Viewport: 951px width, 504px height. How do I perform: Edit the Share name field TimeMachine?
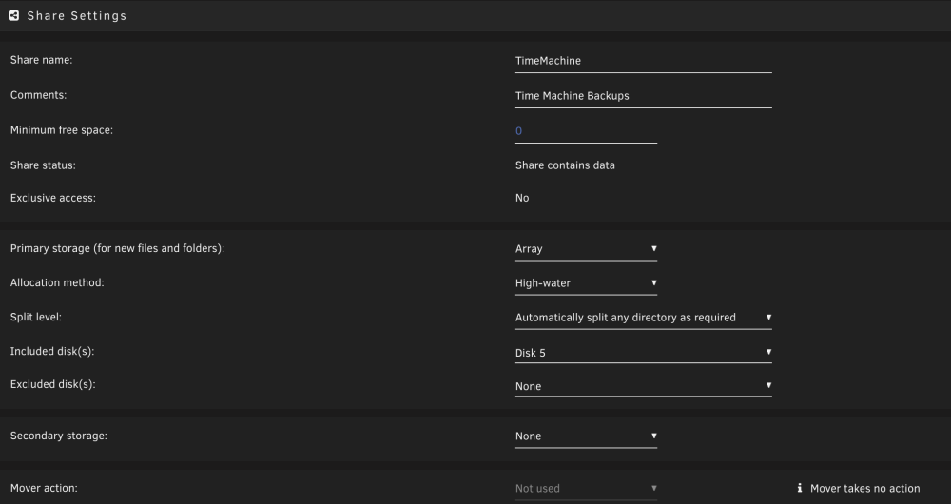coord(643,61)
